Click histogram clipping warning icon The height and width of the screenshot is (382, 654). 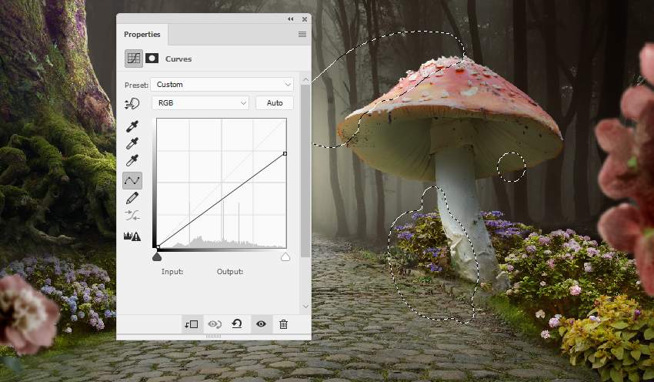(x=132, y=236)
